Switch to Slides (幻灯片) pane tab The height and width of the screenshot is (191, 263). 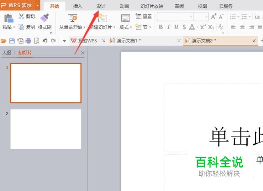click(x=25, y=53)
